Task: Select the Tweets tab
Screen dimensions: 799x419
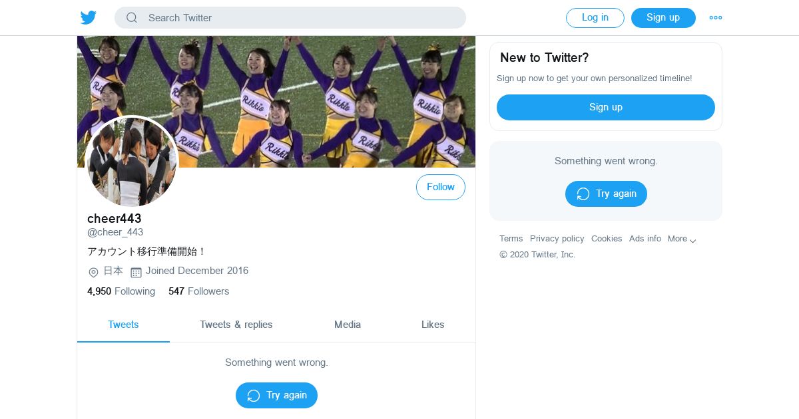Action: point(123,325)
